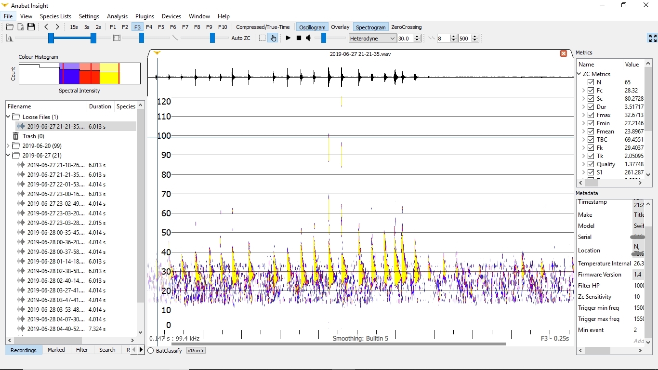Switch to the ZeroCrossing view tab
Screen dimensions: 658x370
[406, 27]
